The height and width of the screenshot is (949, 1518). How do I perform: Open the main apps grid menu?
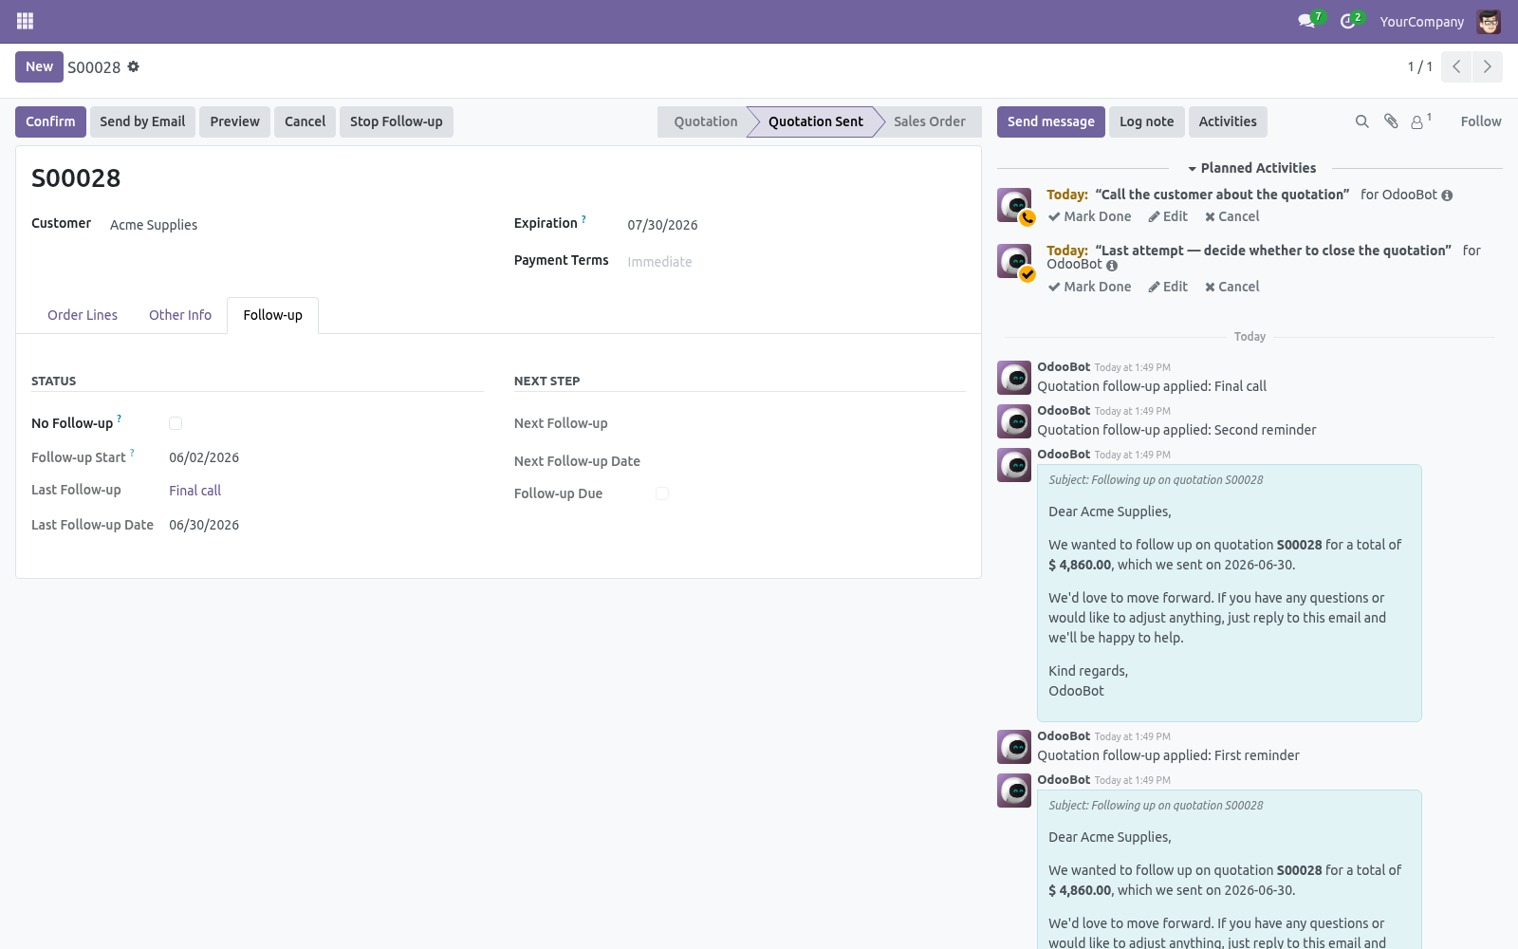pos(25,21)
